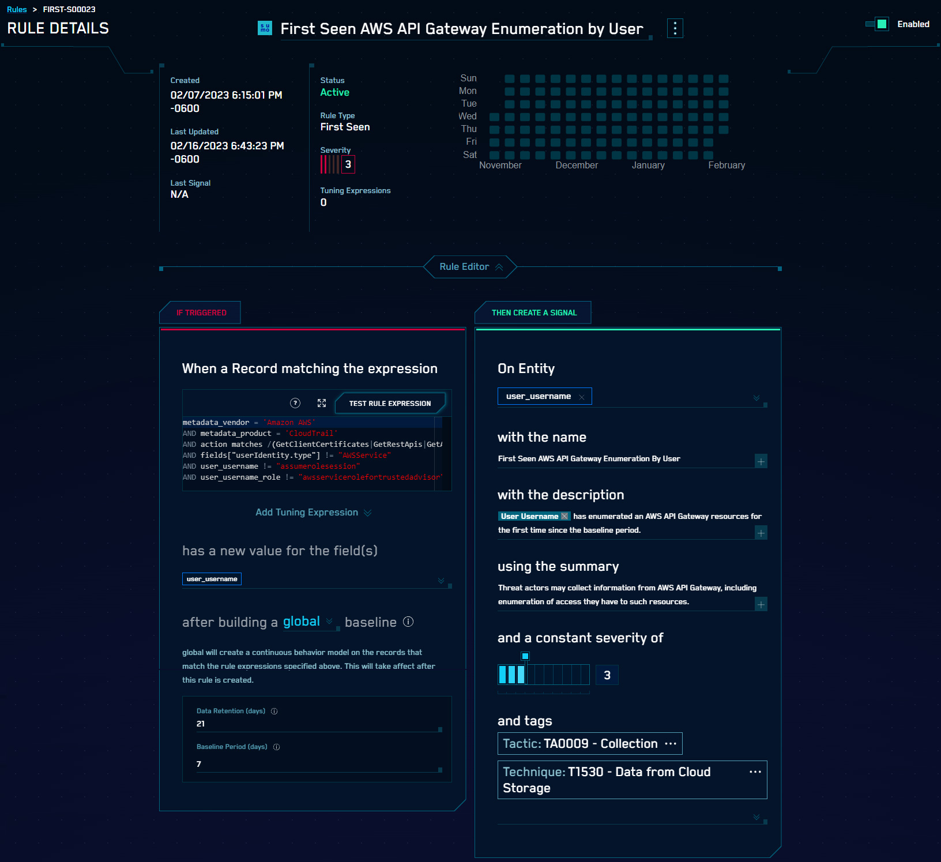Screen dimensions: 941x862
Task: Click plus icon beside signal name field
Action: tap(761, 461)
